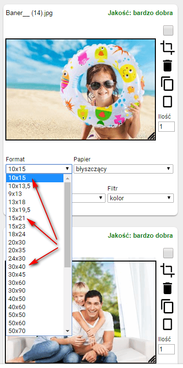Choose 18x24 format option
Screen dimensions: 183x368
pyautogui.click(x=35, y=234)
